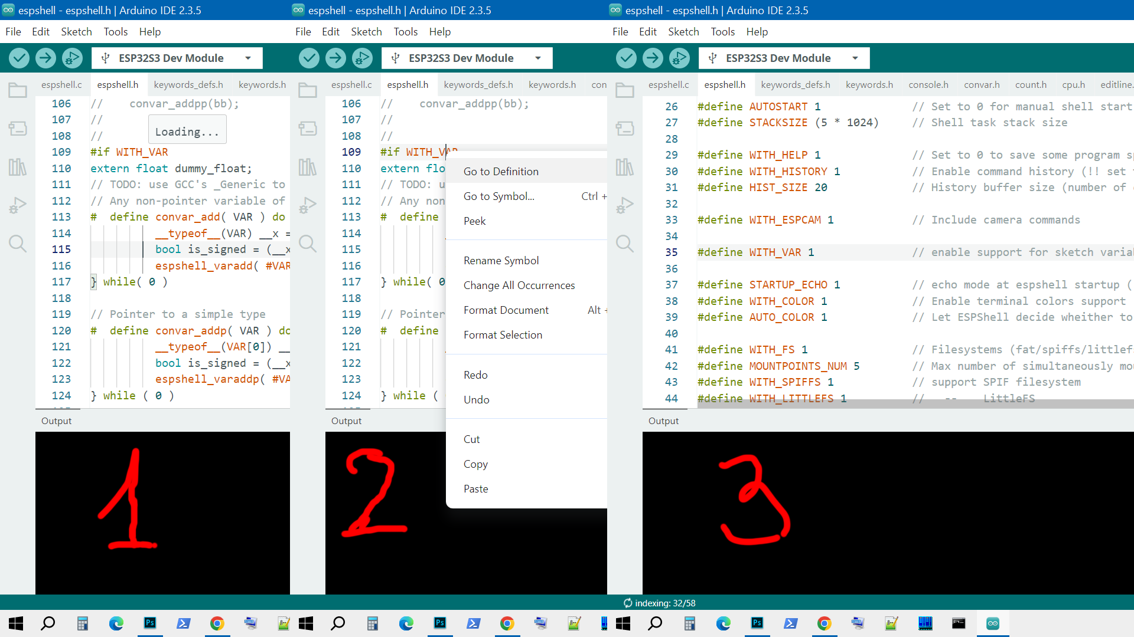This screenshot has height=637, width=1134.
Task: Click the indexing progress status indicator
Action: pyautogui.click(x=660, y=603)
